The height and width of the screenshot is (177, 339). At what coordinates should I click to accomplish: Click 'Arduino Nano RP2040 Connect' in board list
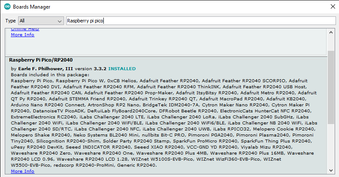(x=48, y=105)
